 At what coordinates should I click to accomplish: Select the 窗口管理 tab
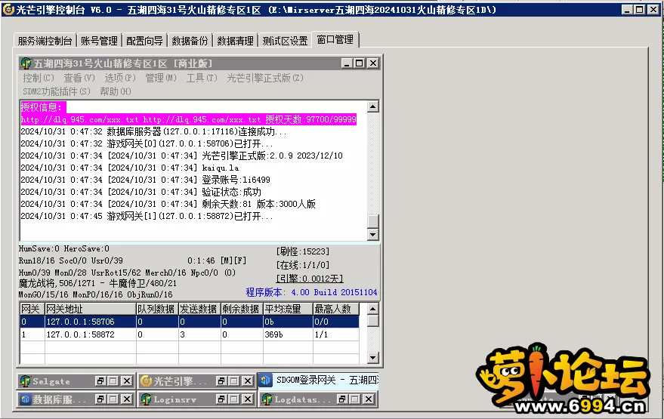click(335, 39)
